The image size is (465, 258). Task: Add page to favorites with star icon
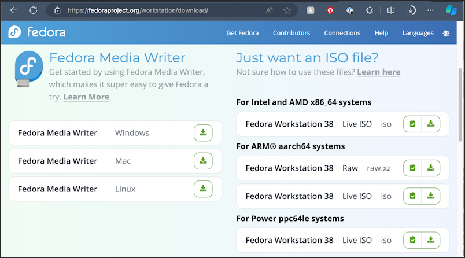287,10
